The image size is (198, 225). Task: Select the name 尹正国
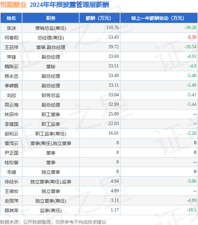tap(12, 153)
